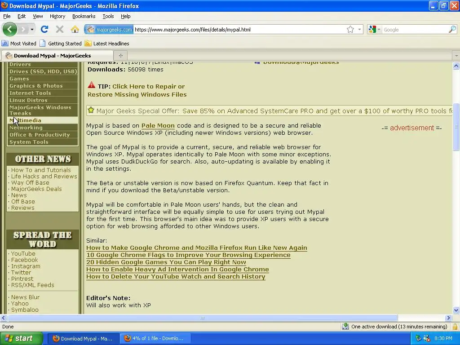
Task: Open the list all tabs dropdown
Action: (456, 55)
